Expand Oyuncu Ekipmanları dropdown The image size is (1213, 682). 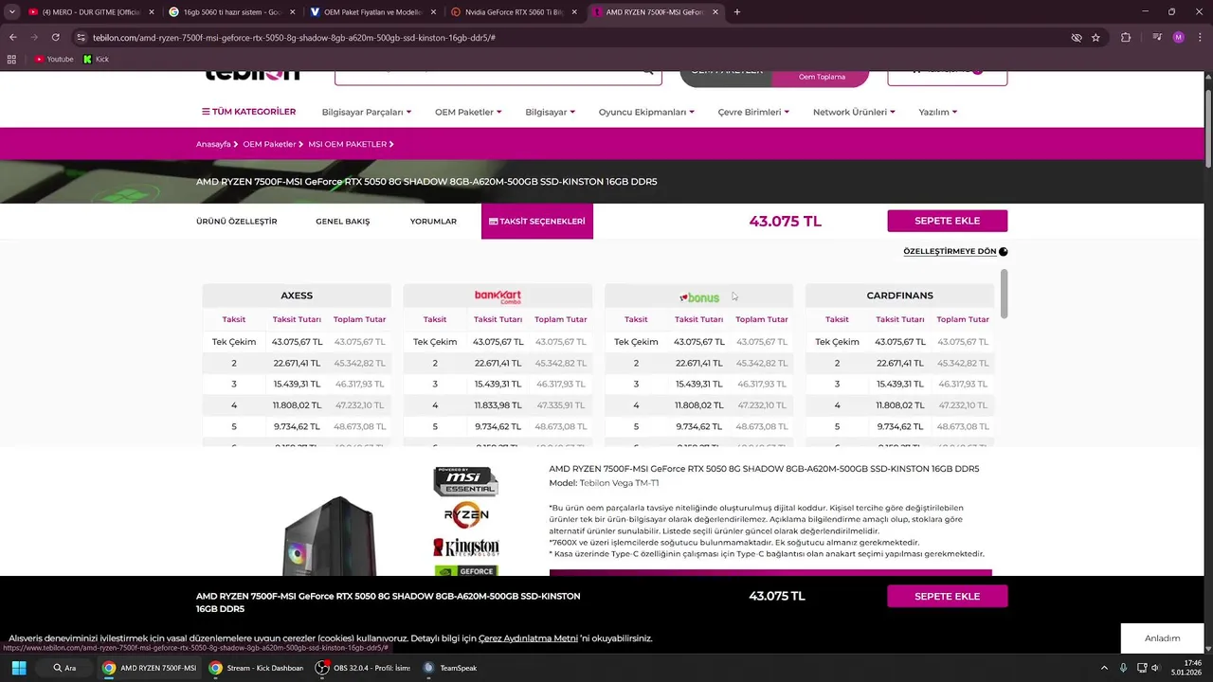pyautogui.click(x=646, y=112)
